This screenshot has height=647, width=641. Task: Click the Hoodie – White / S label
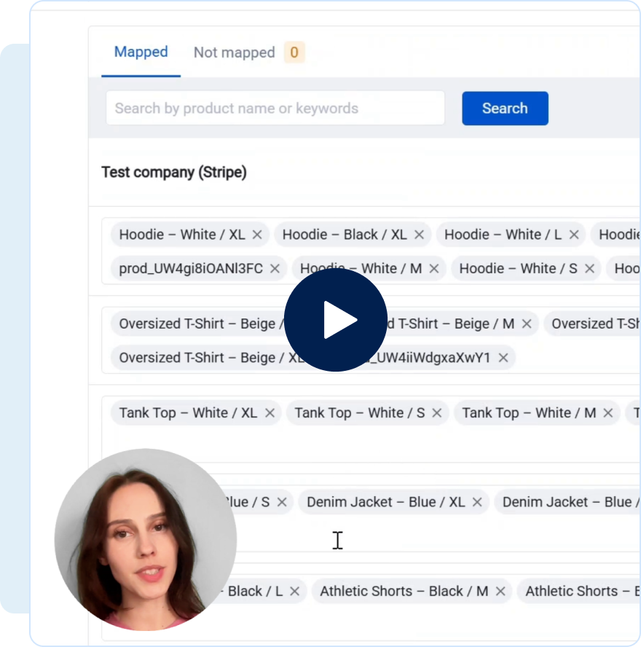(x=518, y=269)
